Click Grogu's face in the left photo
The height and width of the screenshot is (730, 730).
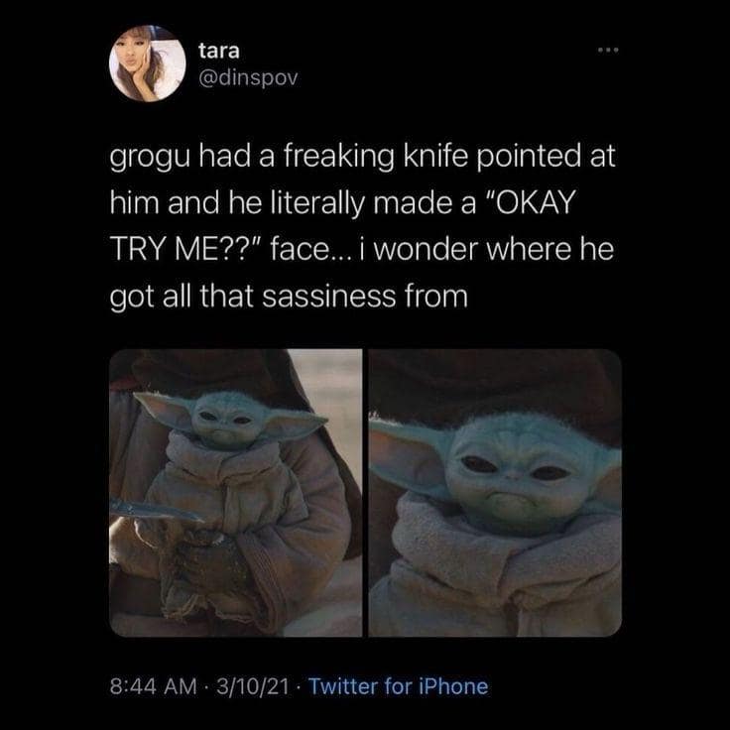(x=226, y=422)
